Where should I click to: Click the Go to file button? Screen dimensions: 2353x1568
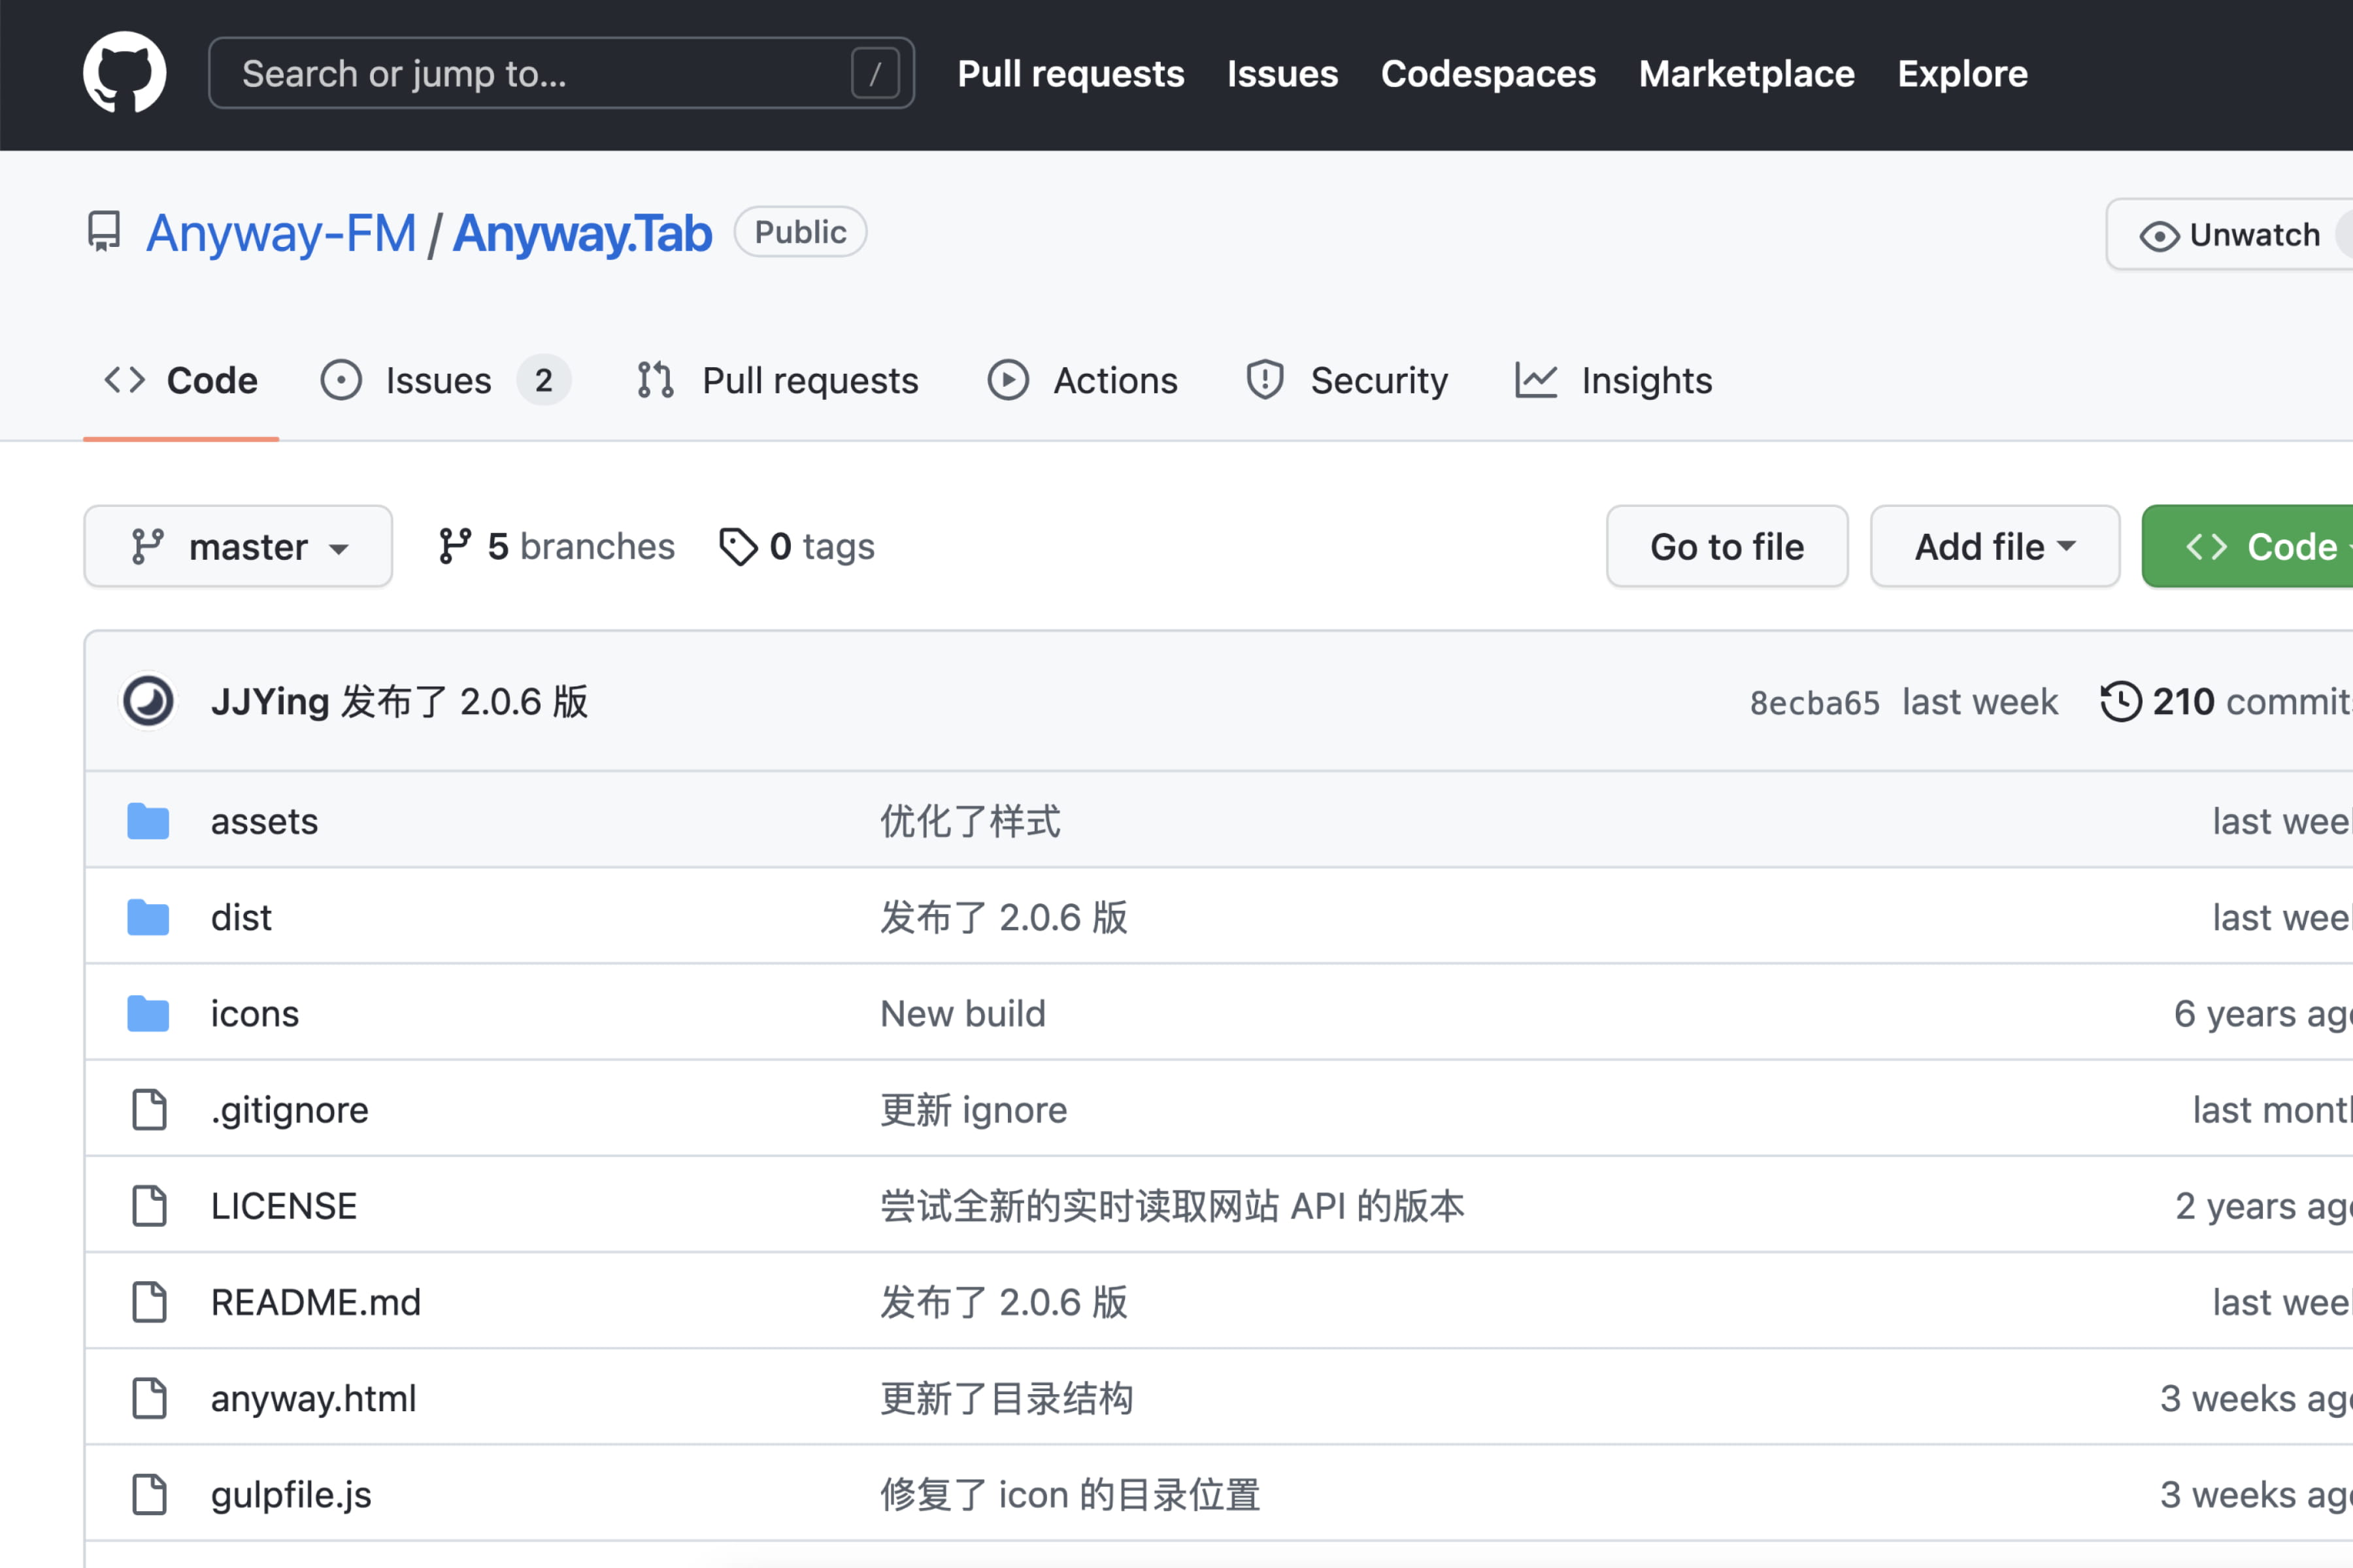coord(1727,546)
